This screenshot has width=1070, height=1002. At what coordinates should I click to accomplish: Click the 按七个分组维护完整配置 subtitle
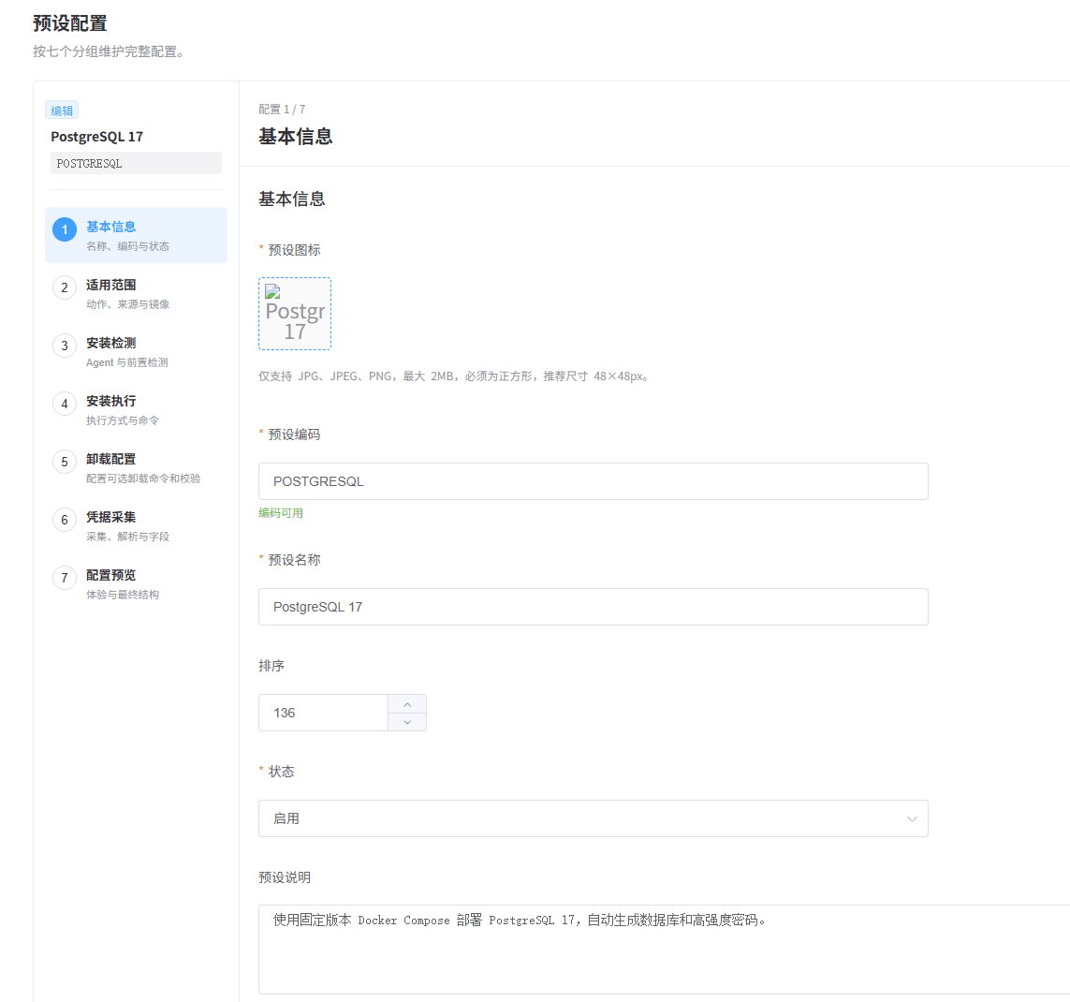(x=110, y=52)
